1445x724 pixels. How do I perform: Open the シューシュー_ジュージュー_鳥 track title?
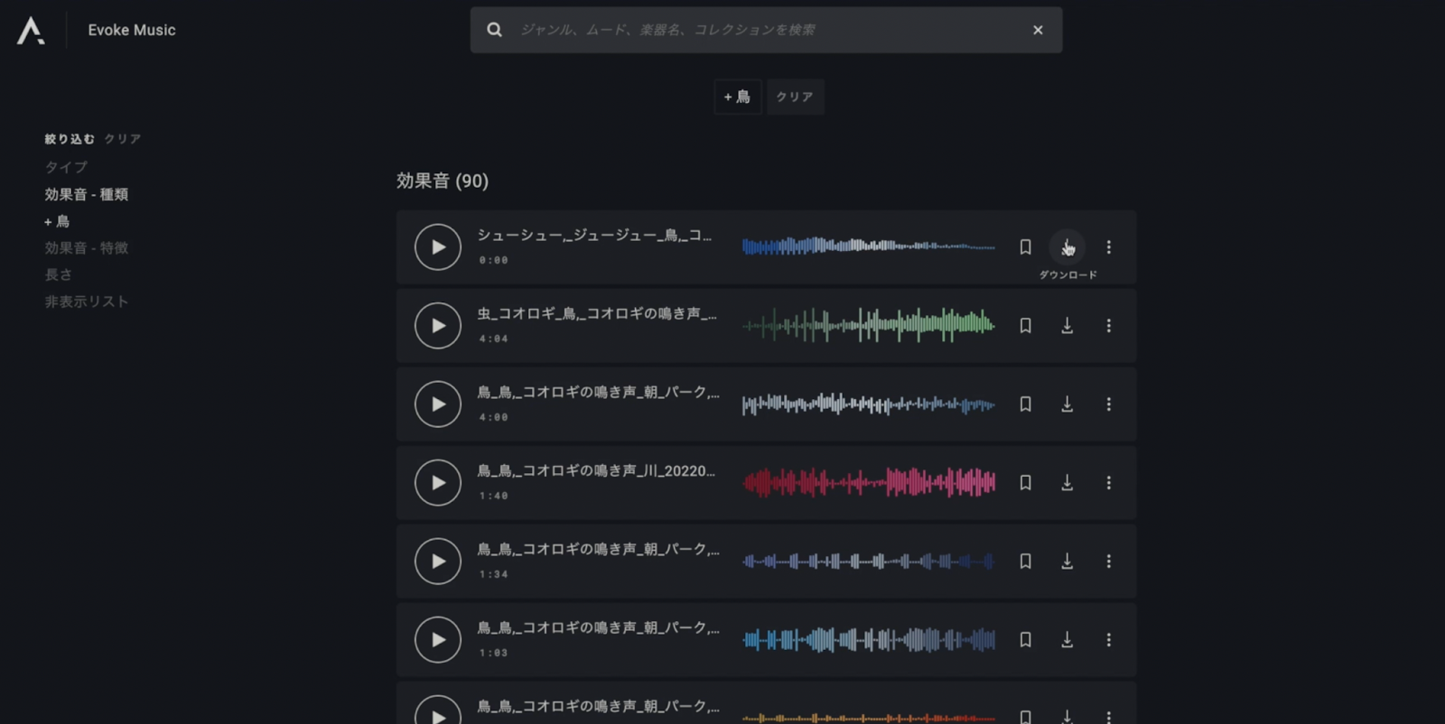pos(594,236)
